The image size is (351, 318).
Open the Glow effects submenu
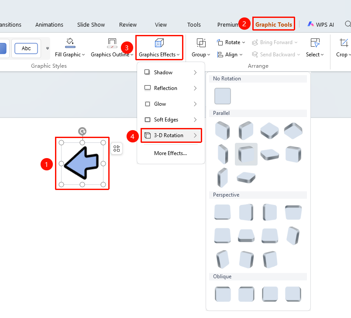click(171, 104)
